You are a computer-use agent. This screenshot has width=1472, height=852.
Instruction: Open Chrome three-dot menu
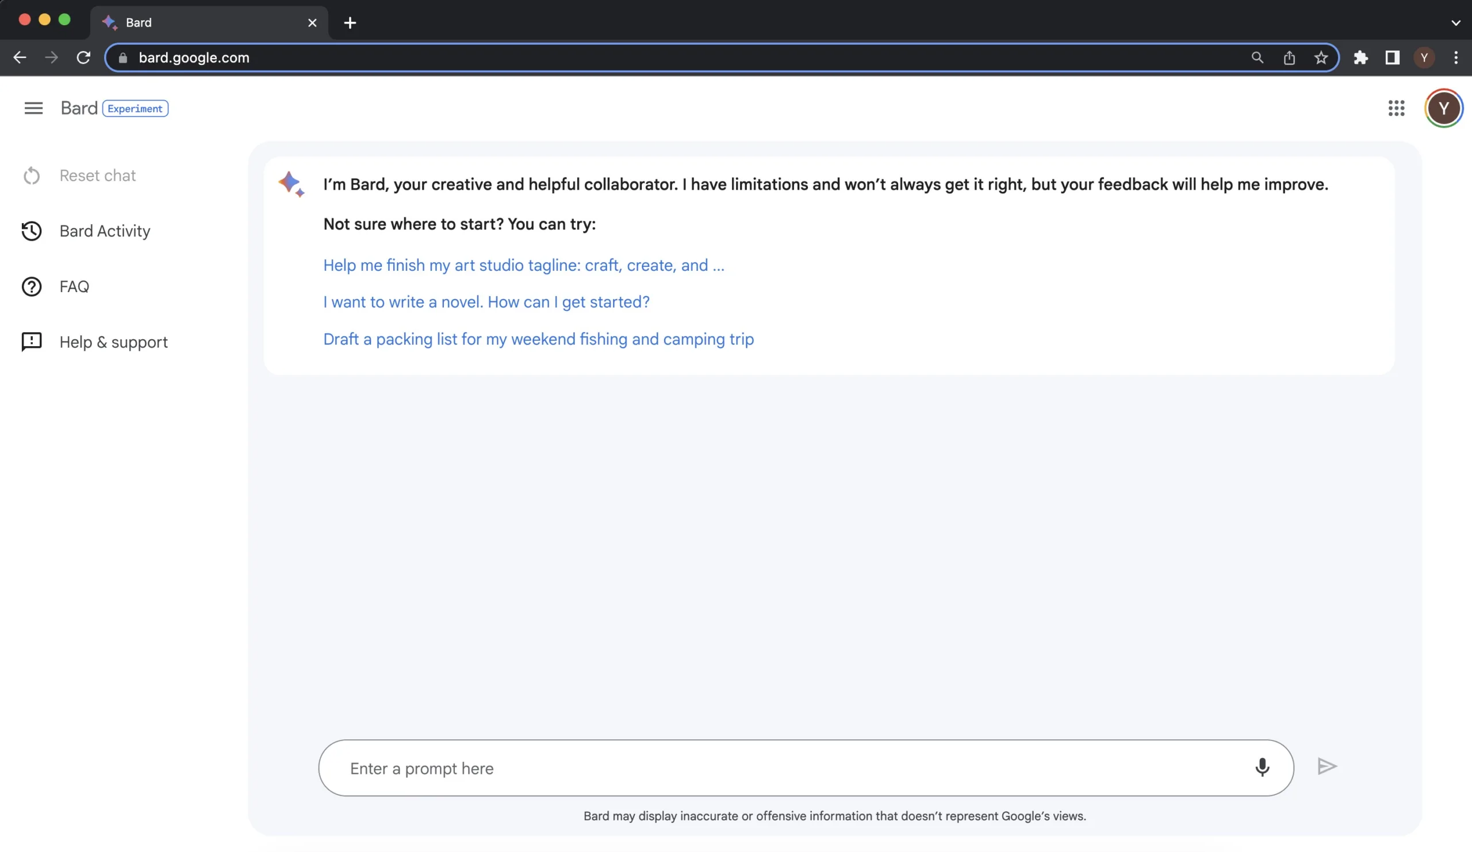(1456, 58)
